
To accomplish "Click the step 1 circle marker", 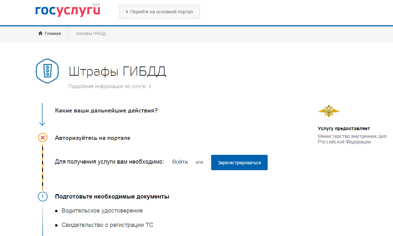I will (42, 197).
